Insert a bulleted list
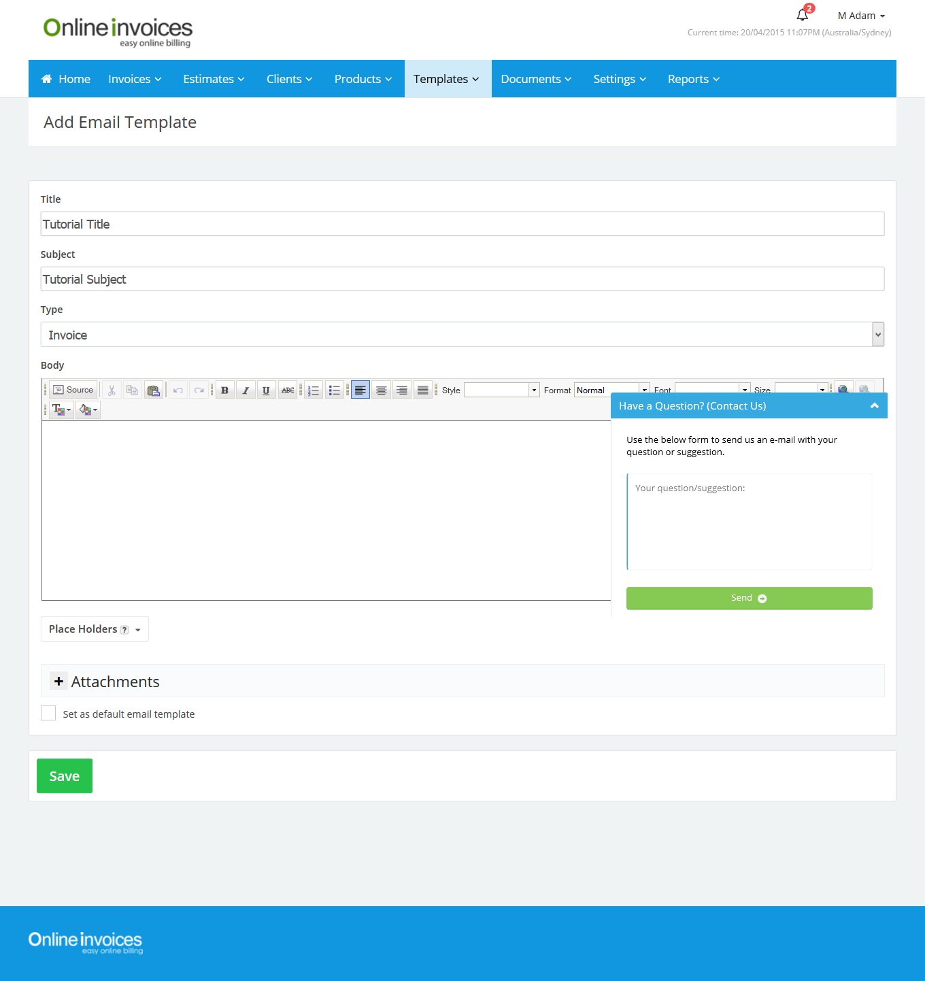This screenshot has width=925, height=981. (x=334, y=390)
